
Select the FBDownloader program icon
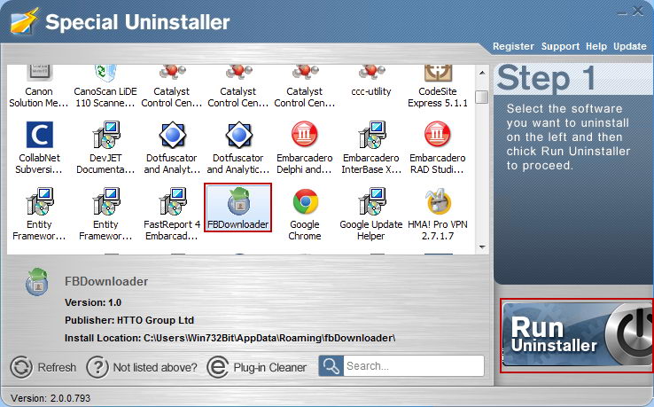[238, 201]
